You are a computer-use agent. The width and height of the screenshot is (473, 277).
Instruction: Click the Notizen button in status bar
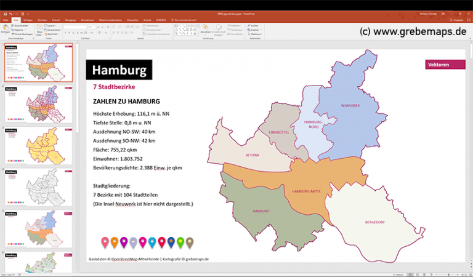[x=398, y=275]
